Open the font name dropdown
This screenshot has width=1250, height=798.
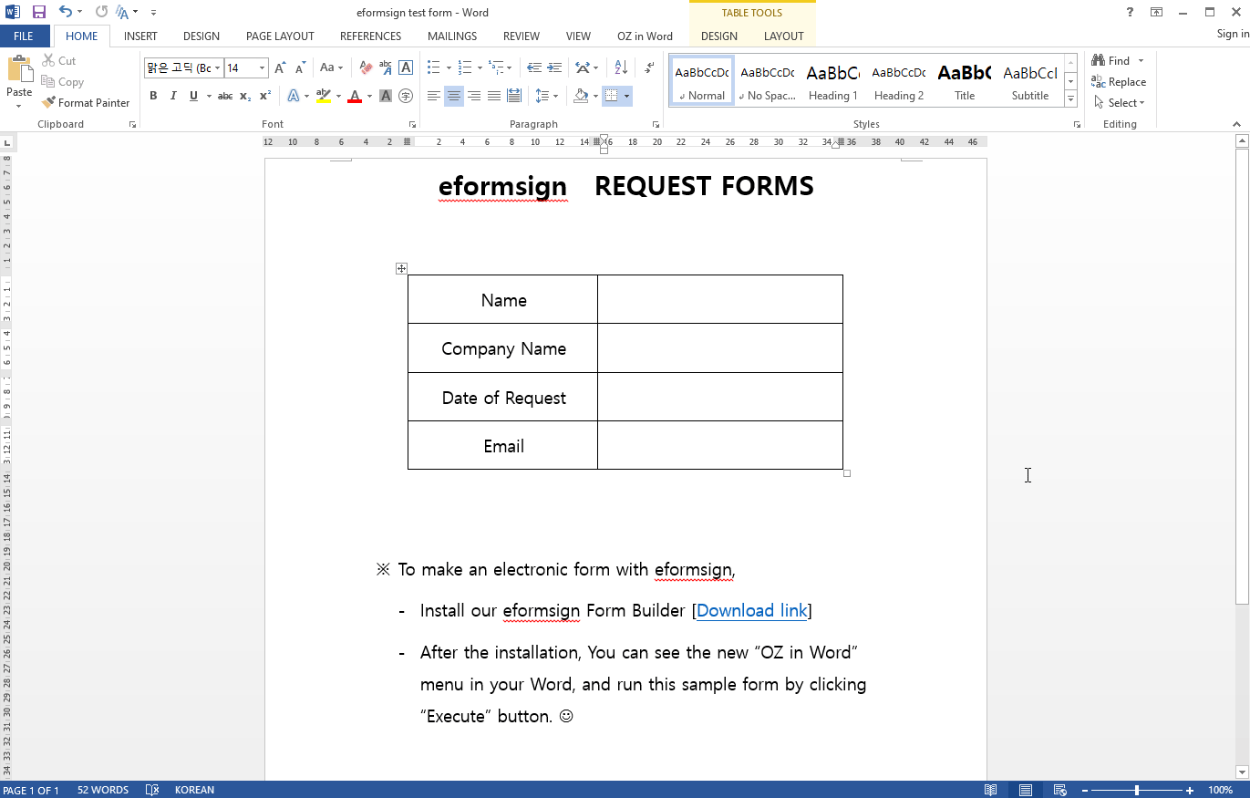(218, 68)
